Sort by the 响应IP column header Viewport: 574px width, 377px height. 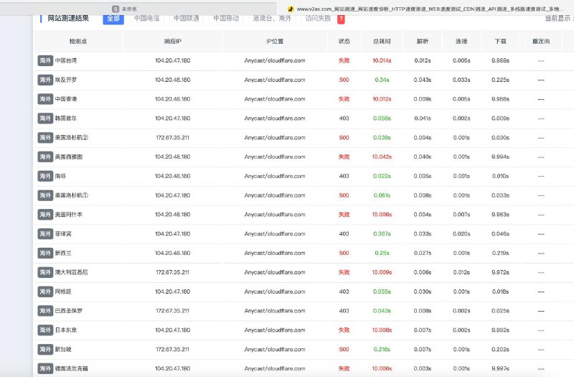coord(172,42)
